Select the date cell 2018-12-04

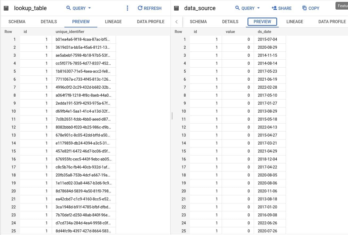(270, 159)
